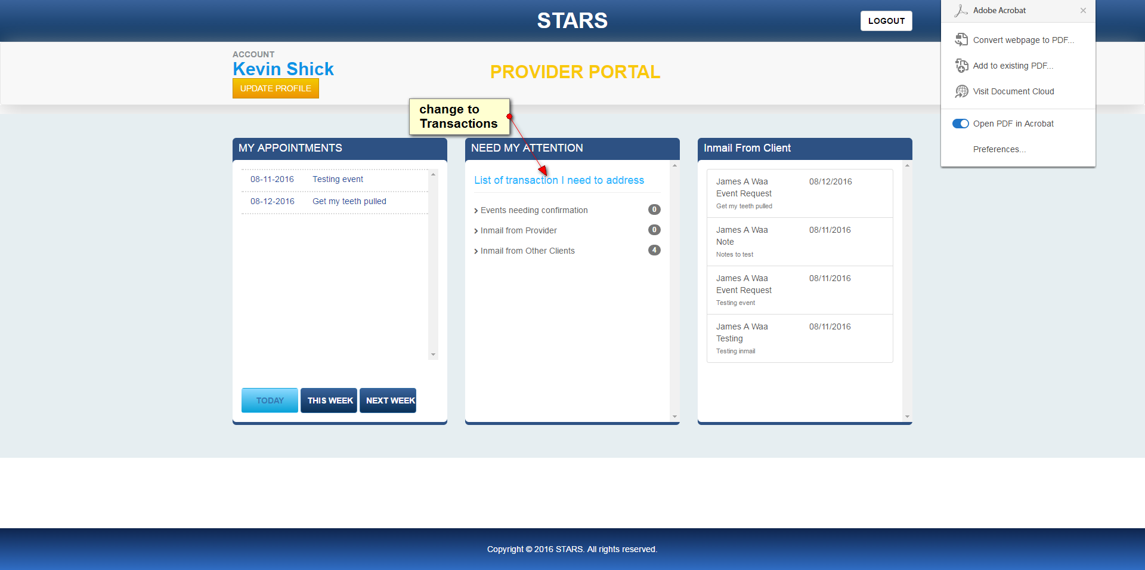The image size is (1145, 570).
Task: Click the Testing inmail preview text
Action: point(735,351)
